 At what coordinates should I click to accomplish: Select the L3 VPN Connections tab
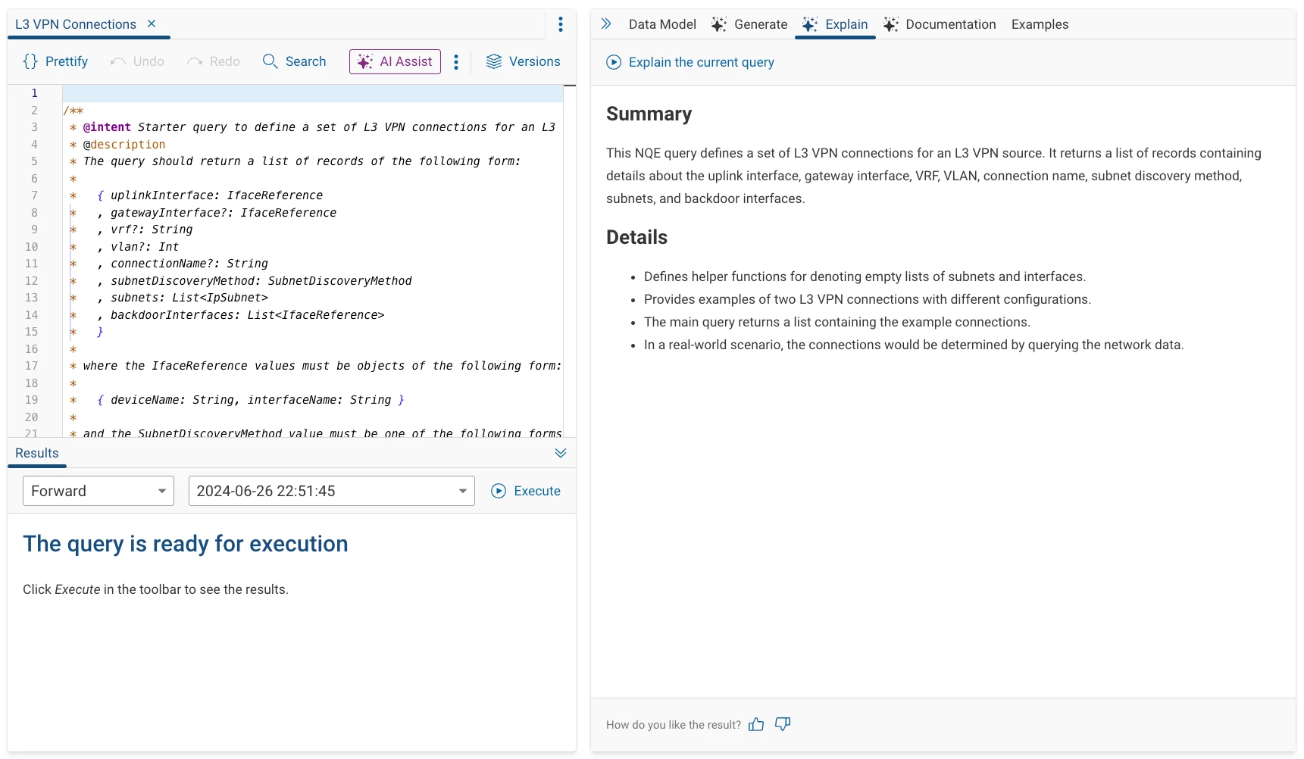point(76,24)
